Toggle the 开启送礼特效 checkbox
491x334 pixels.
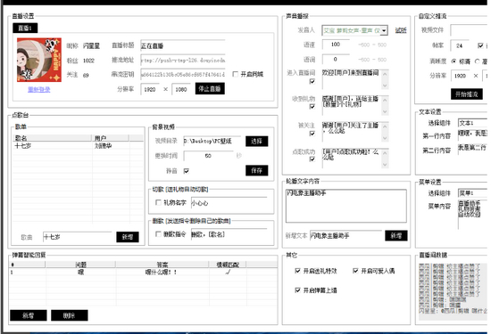[x=297, y=271]
